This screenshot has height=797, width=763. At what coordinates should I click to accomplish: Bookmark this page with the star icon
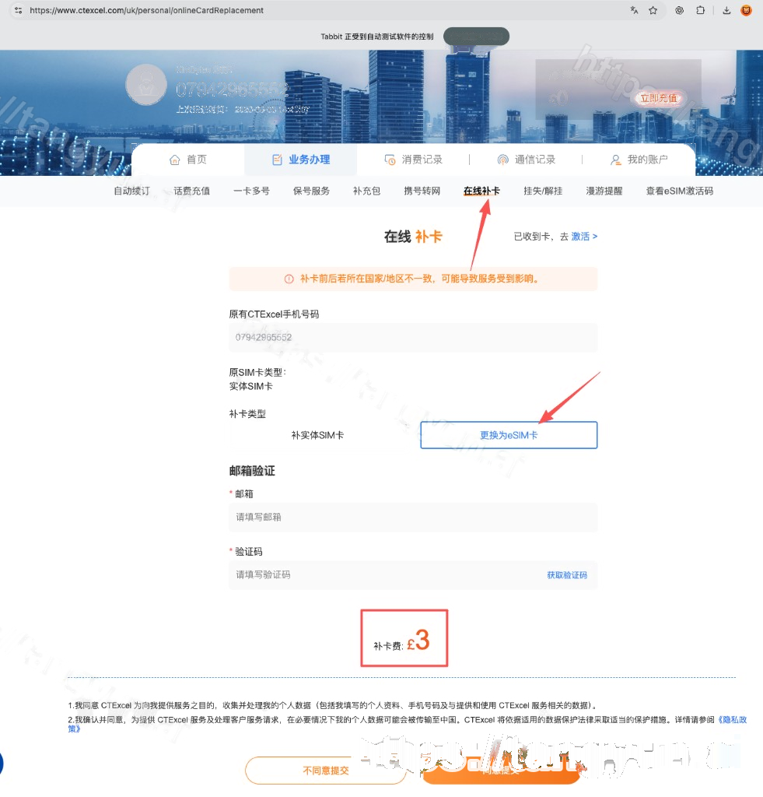(x=653, y=10)
